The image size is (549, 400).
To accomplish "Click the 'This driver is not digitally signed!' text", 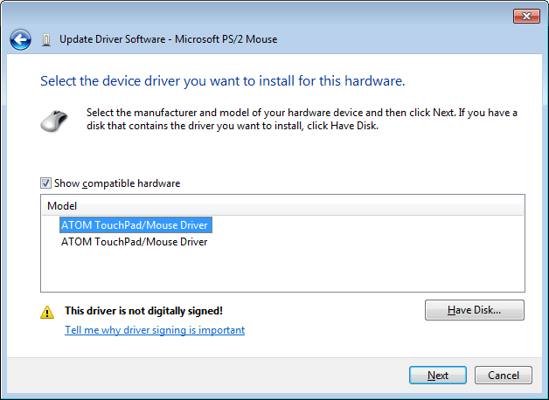I will click(143, 311).
